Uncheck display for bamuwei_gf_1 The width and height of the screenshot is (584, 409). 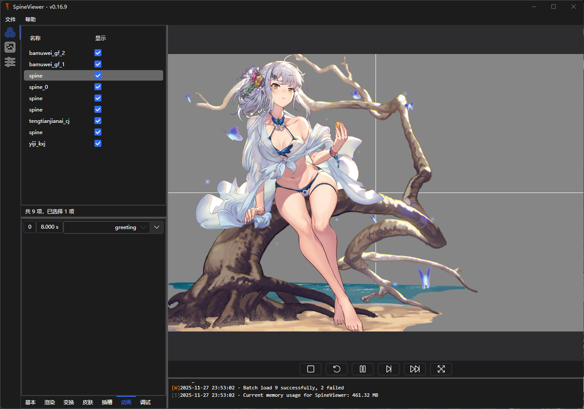coord(98,64)
